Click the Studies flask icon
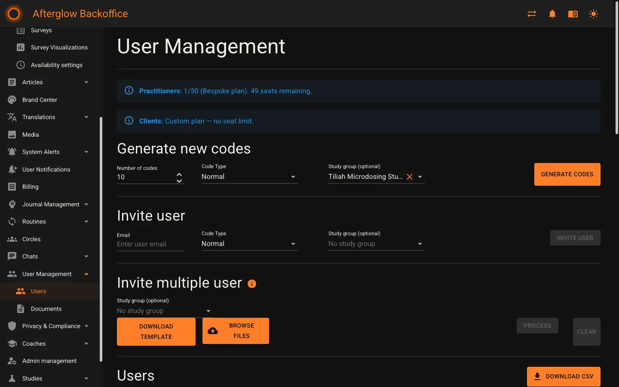Screen dimensions: 619x387 pos(12,378)
